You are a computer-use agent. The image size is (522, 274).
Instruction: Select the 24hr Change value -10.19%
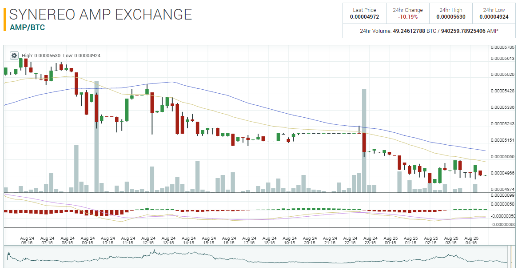[x=408, y=17]
